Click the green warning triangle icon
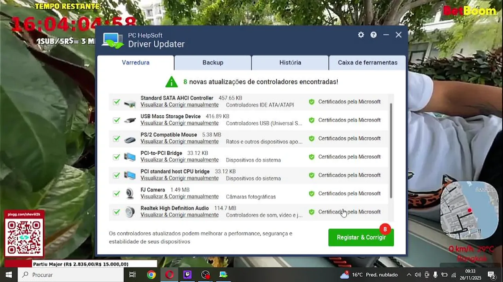Viewport: 503px width, 282px height. coord(172,82)
